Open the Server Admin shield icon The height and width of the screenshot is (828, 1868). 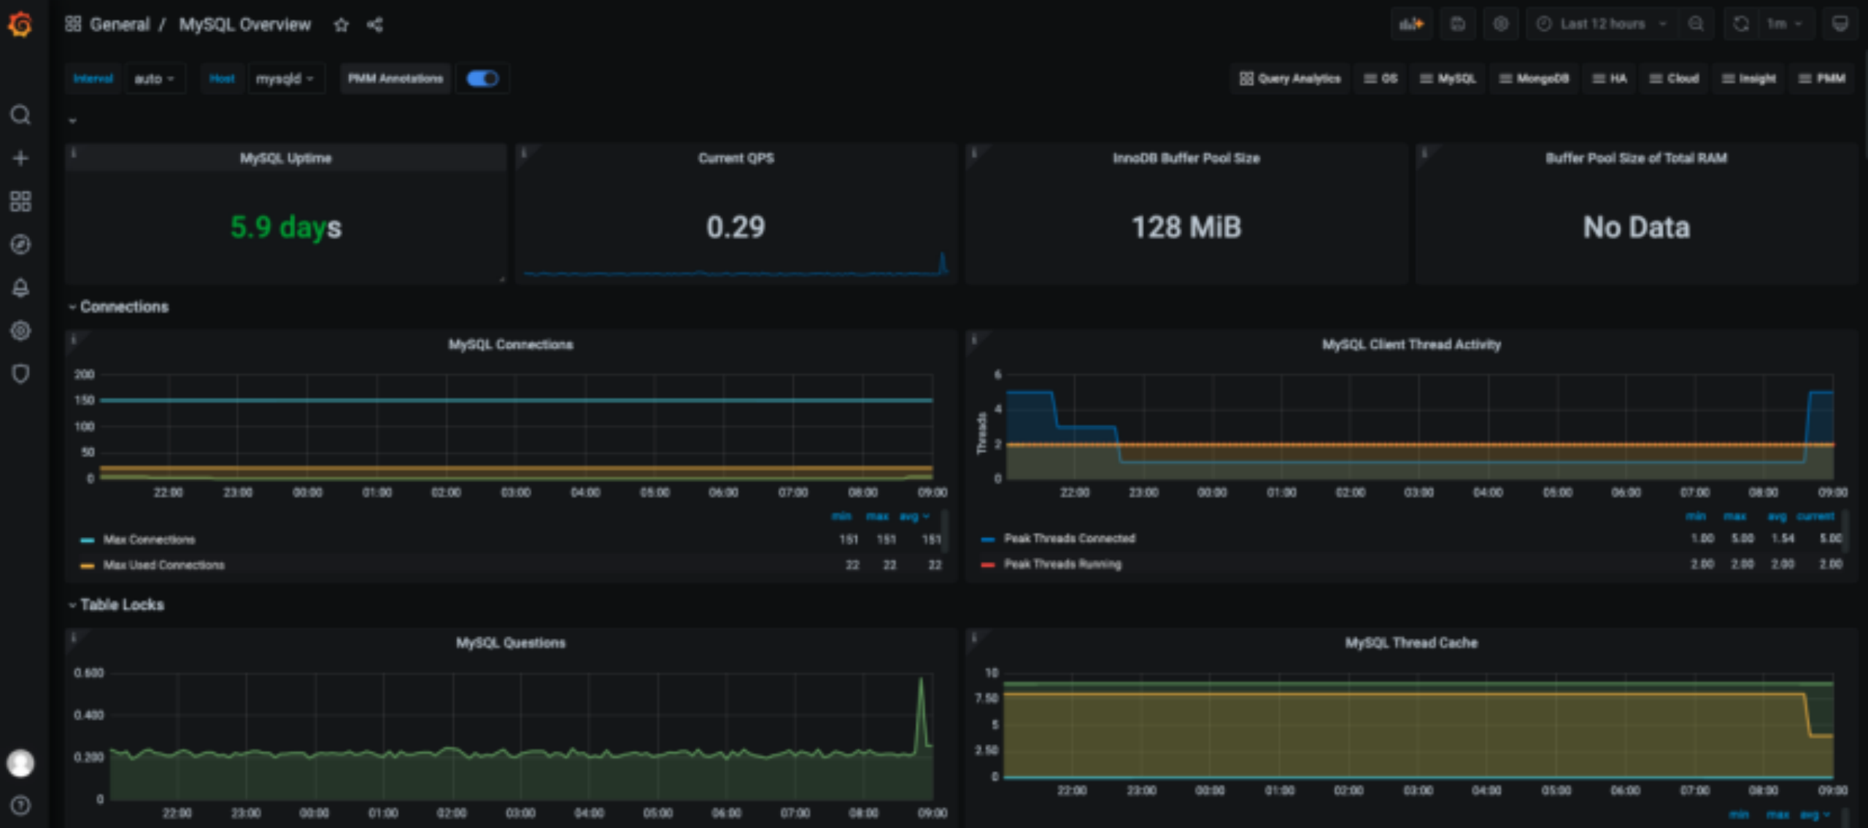coord(20,374)
